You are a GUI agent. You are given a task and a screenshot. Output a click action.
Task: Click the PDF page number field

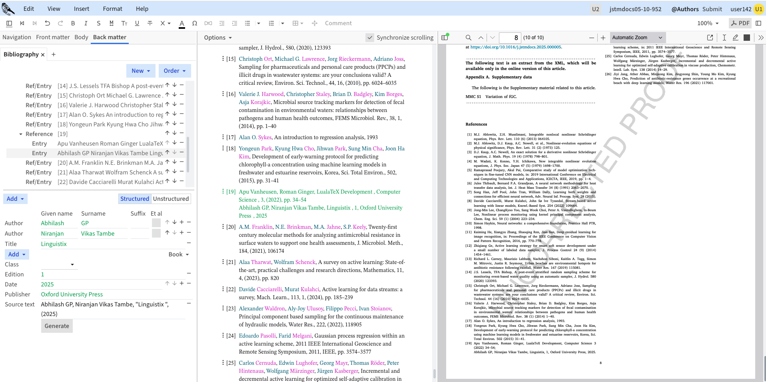510,38
